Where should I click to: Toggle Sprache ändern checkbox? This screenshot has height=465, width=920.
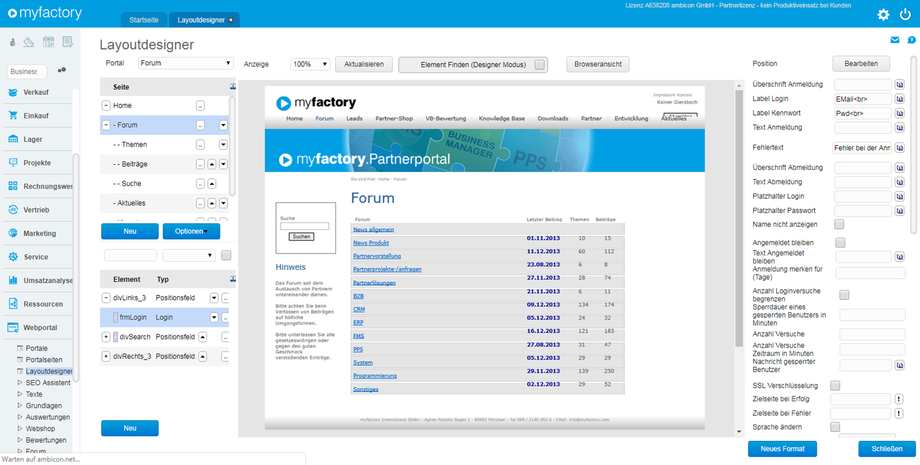[835, 427]
